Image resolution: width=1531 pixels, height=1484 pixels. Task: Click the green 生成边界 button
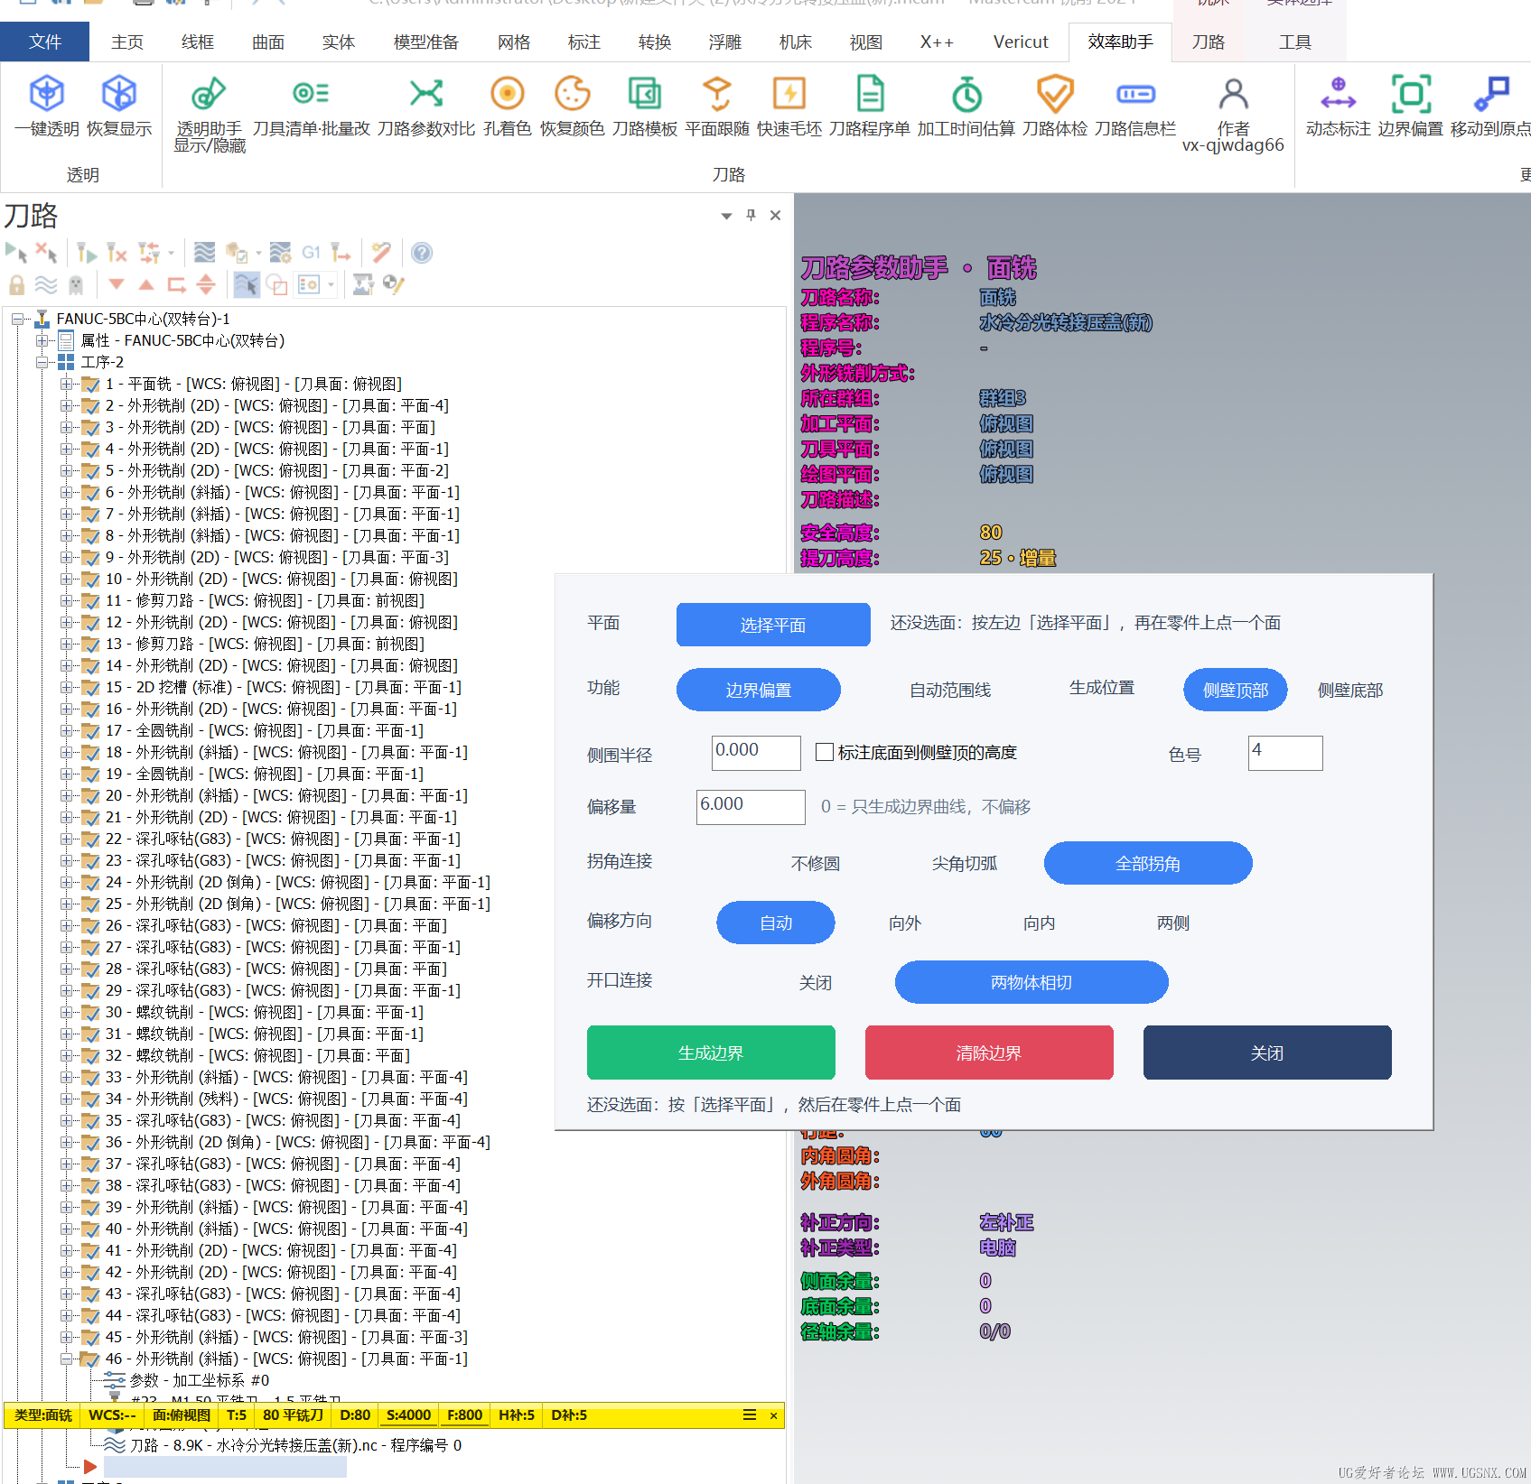711,1053
